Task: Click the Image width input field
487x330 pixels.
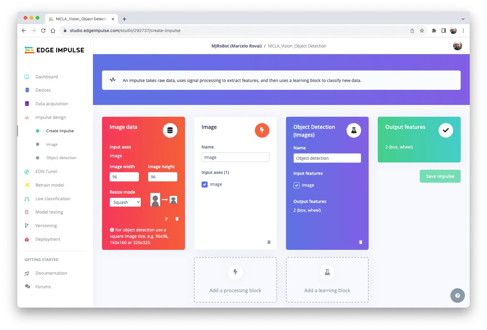Action: [x=124, y=177]
